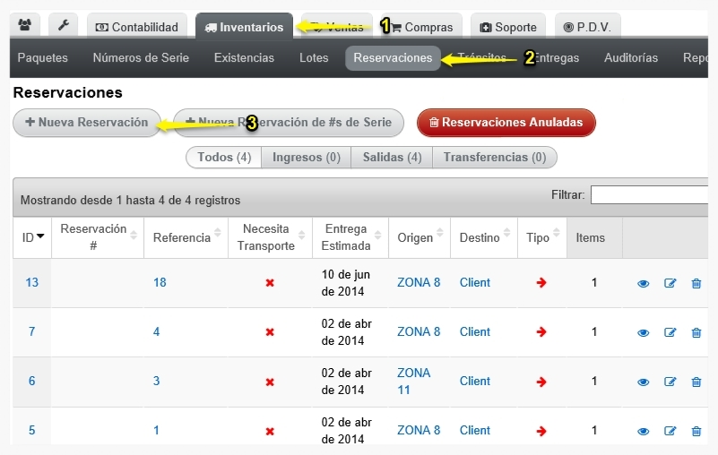View reservation 5 with eye icon
718x455 pixels.
(643, 431)
